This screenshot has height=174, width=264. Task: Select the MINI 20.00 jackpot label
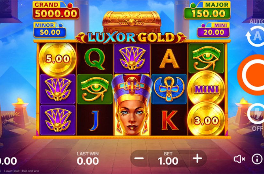pos(214,30)
